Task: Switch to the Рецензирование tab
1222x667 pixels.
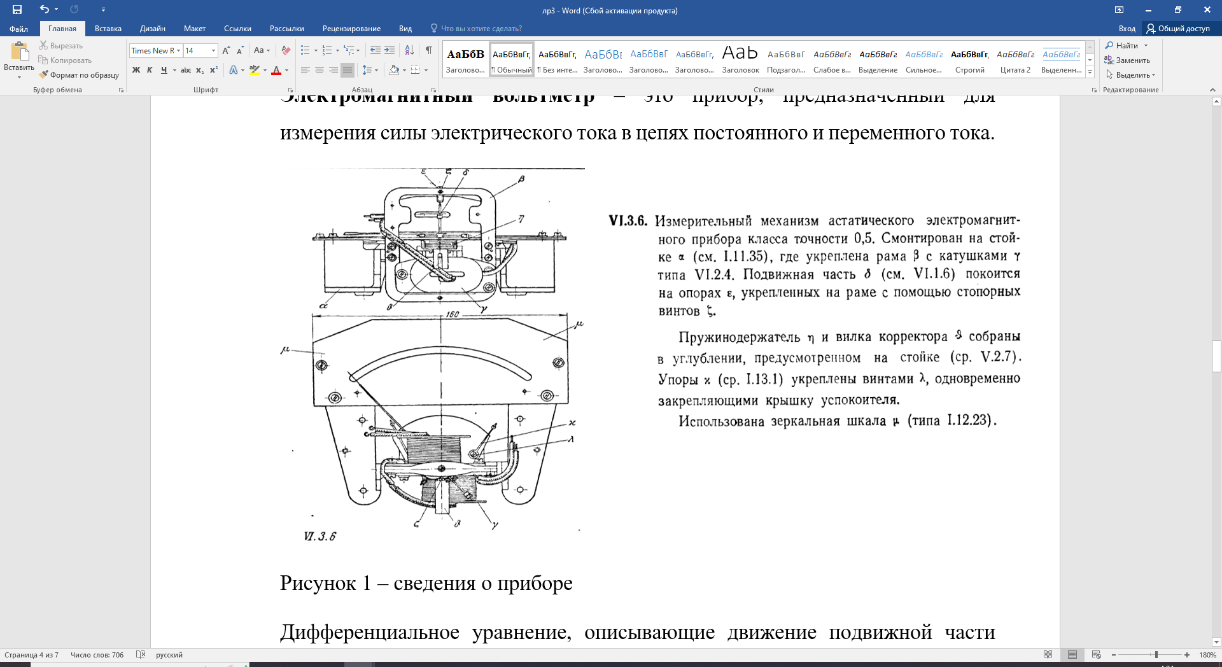Action: (x=351, y=29)
